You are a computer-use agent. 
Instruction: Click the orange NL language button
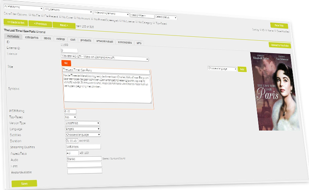pos(66,63)
